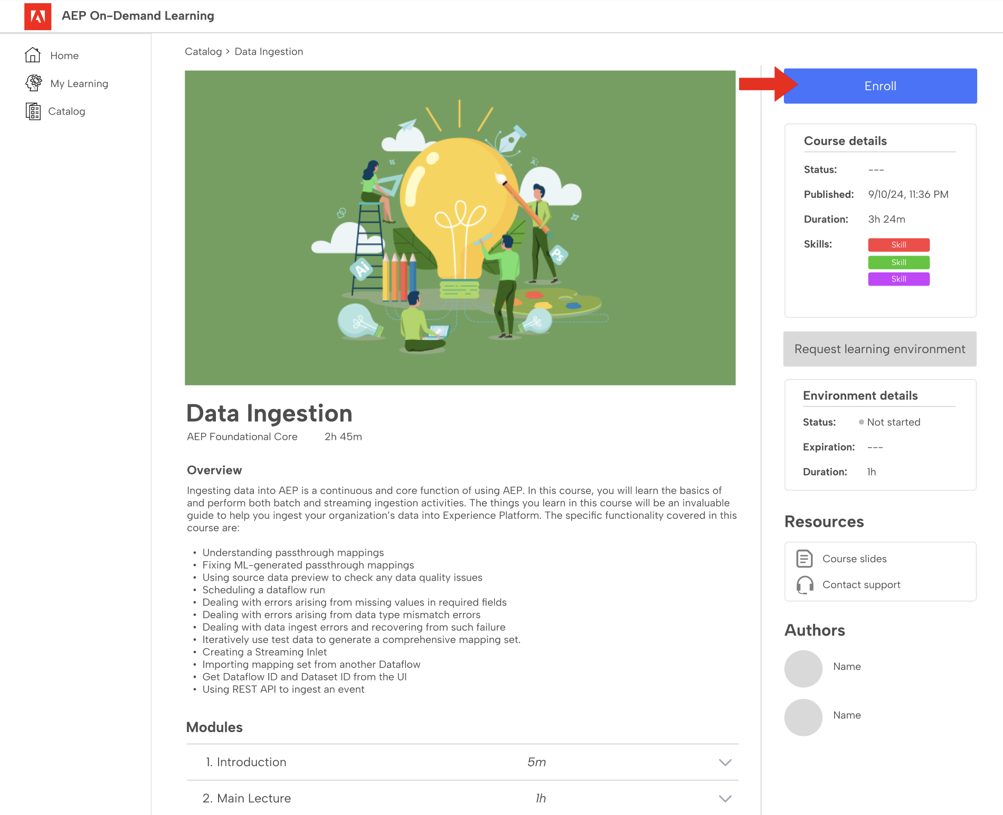Open the Contact support link

(862, 585)
